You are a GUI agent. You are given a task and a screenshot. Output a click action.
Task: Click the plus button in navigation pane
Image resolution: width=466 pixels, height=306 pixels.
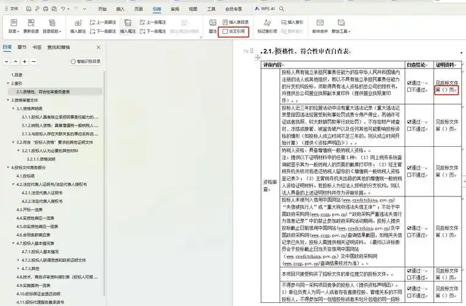[x=25, y=61]
